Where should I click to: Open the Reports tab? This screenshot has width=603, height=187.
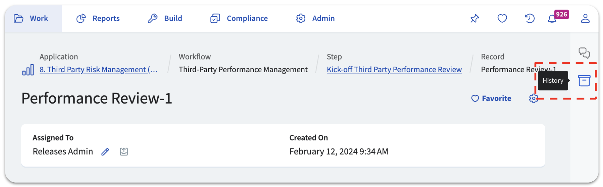pos(98,18)
